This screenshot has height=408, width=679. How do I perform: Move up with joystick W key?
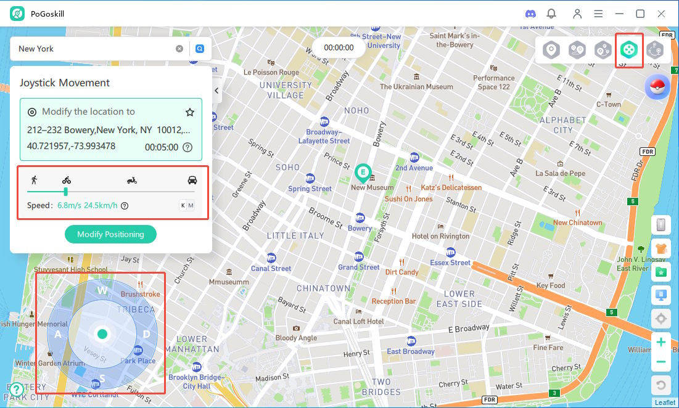[102, 290]
